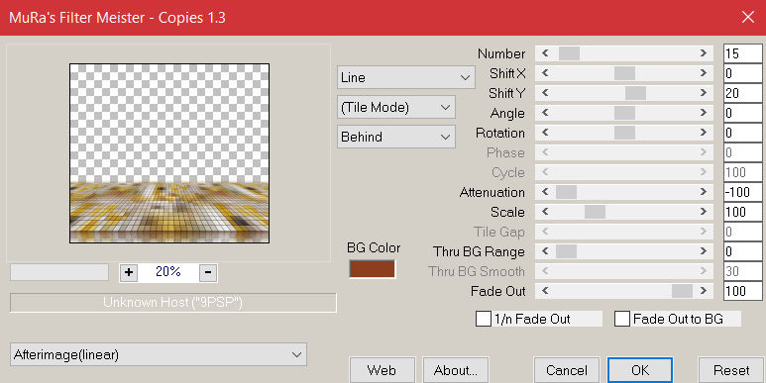This screenshot has height=383, width=766.
Task: Open the (Tile Mode) dropdown
Action: (x=395, y=107)
